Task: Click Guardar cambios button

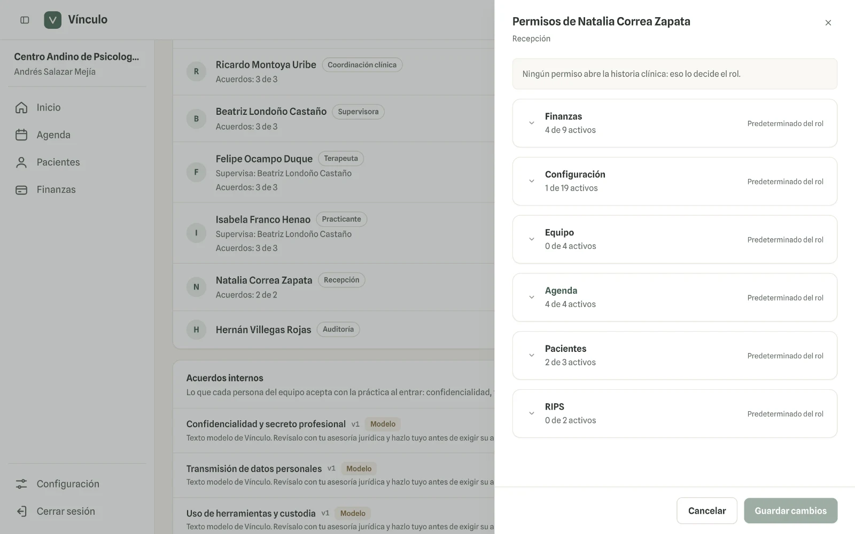Action: [790, 511]
